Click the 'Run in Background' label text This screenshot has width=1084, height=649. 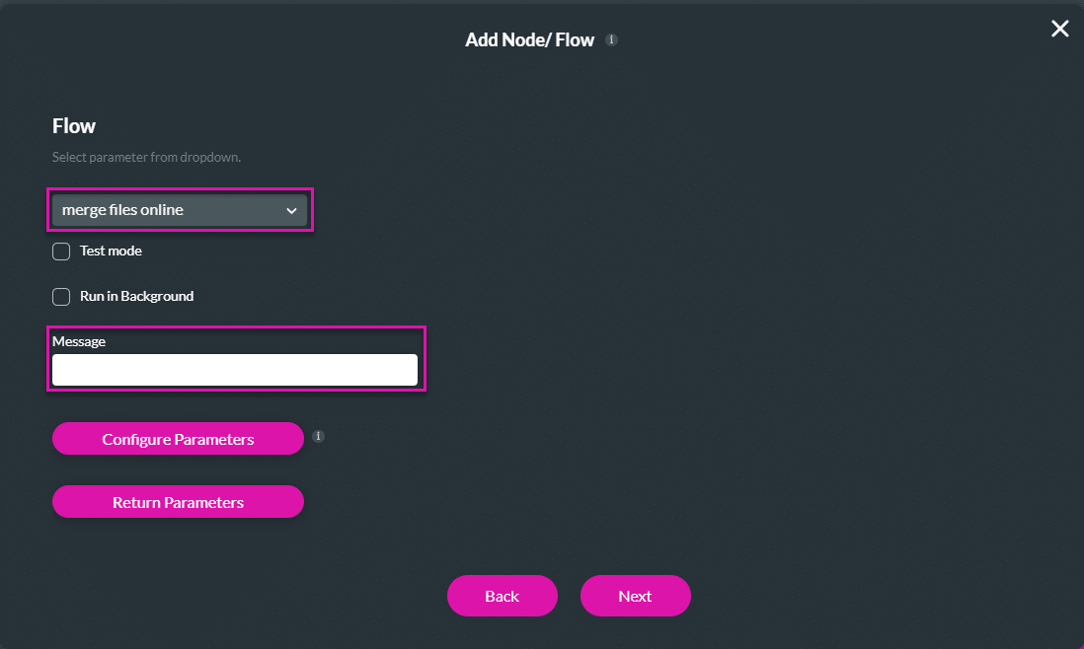point(136,296)
